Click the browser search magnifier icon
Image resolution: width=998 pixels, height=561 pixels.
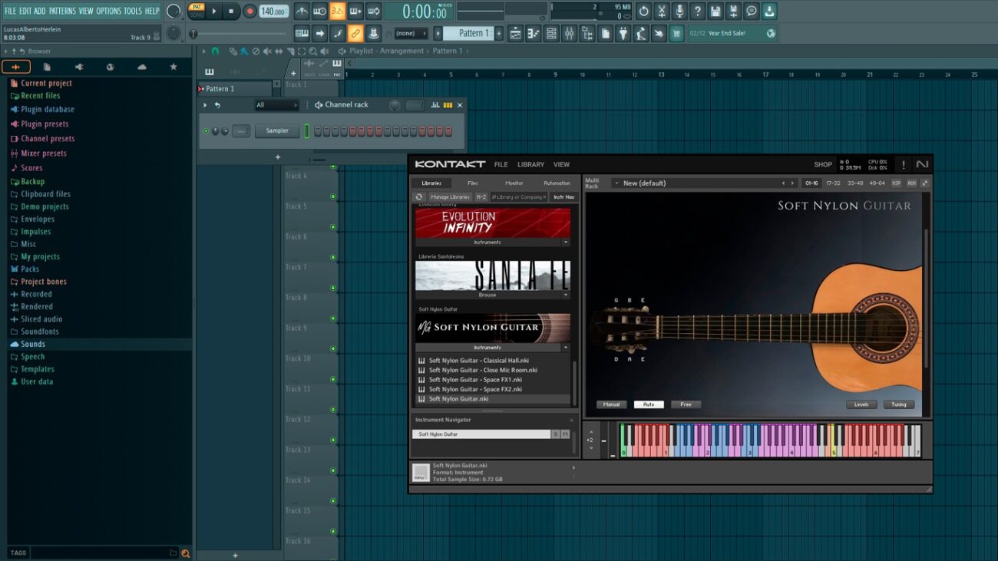184,553
